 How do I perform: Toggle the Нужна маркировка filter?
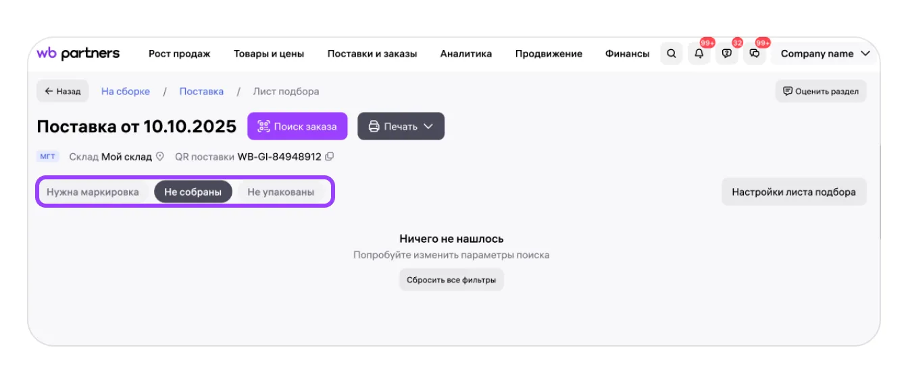tap(93, 192)
